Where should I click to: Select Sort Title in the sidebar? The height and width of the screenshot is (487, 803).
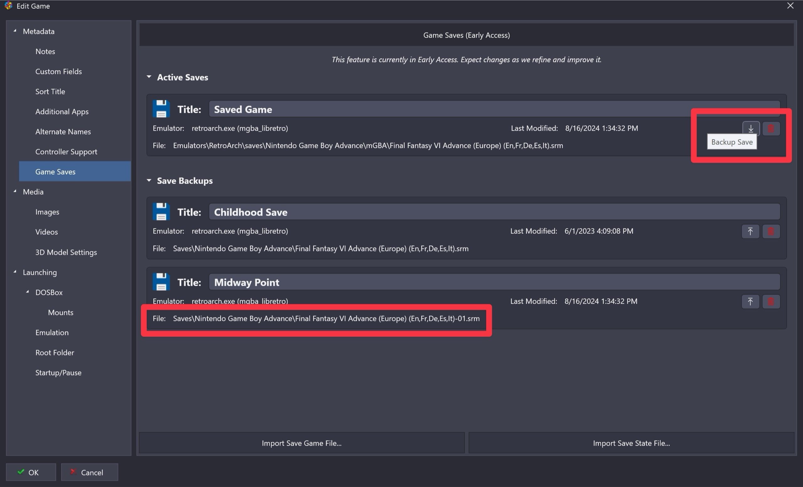point(50,92)
